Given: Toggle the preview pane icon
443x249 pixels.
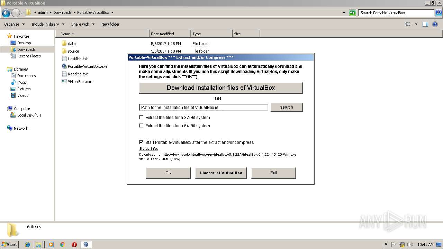Looking at the screenshot, I should pyautogui.click(x=425, y=24).
